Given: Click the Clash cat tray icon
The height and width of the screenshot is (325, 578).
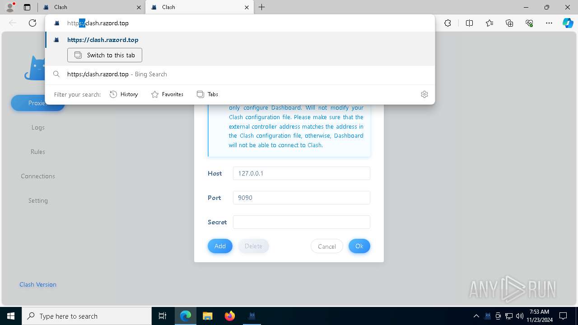Looking at the screenshot, I should tap(488, 316).
